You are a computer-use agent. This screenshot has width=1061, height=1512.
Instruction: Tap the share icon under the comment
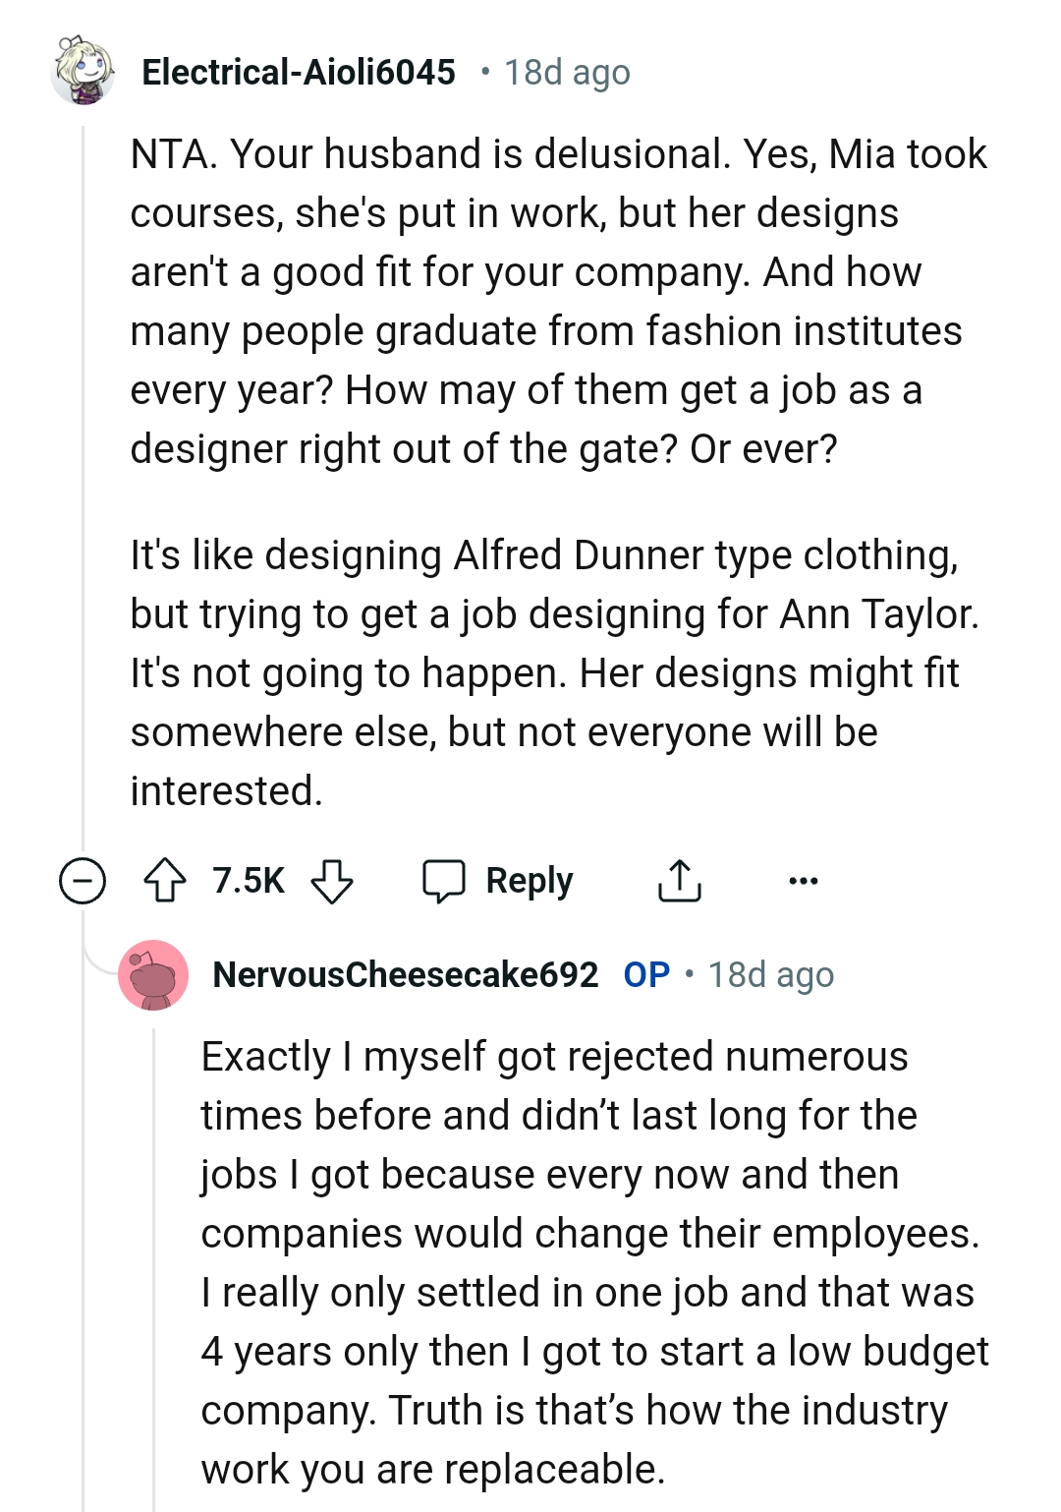679,880
